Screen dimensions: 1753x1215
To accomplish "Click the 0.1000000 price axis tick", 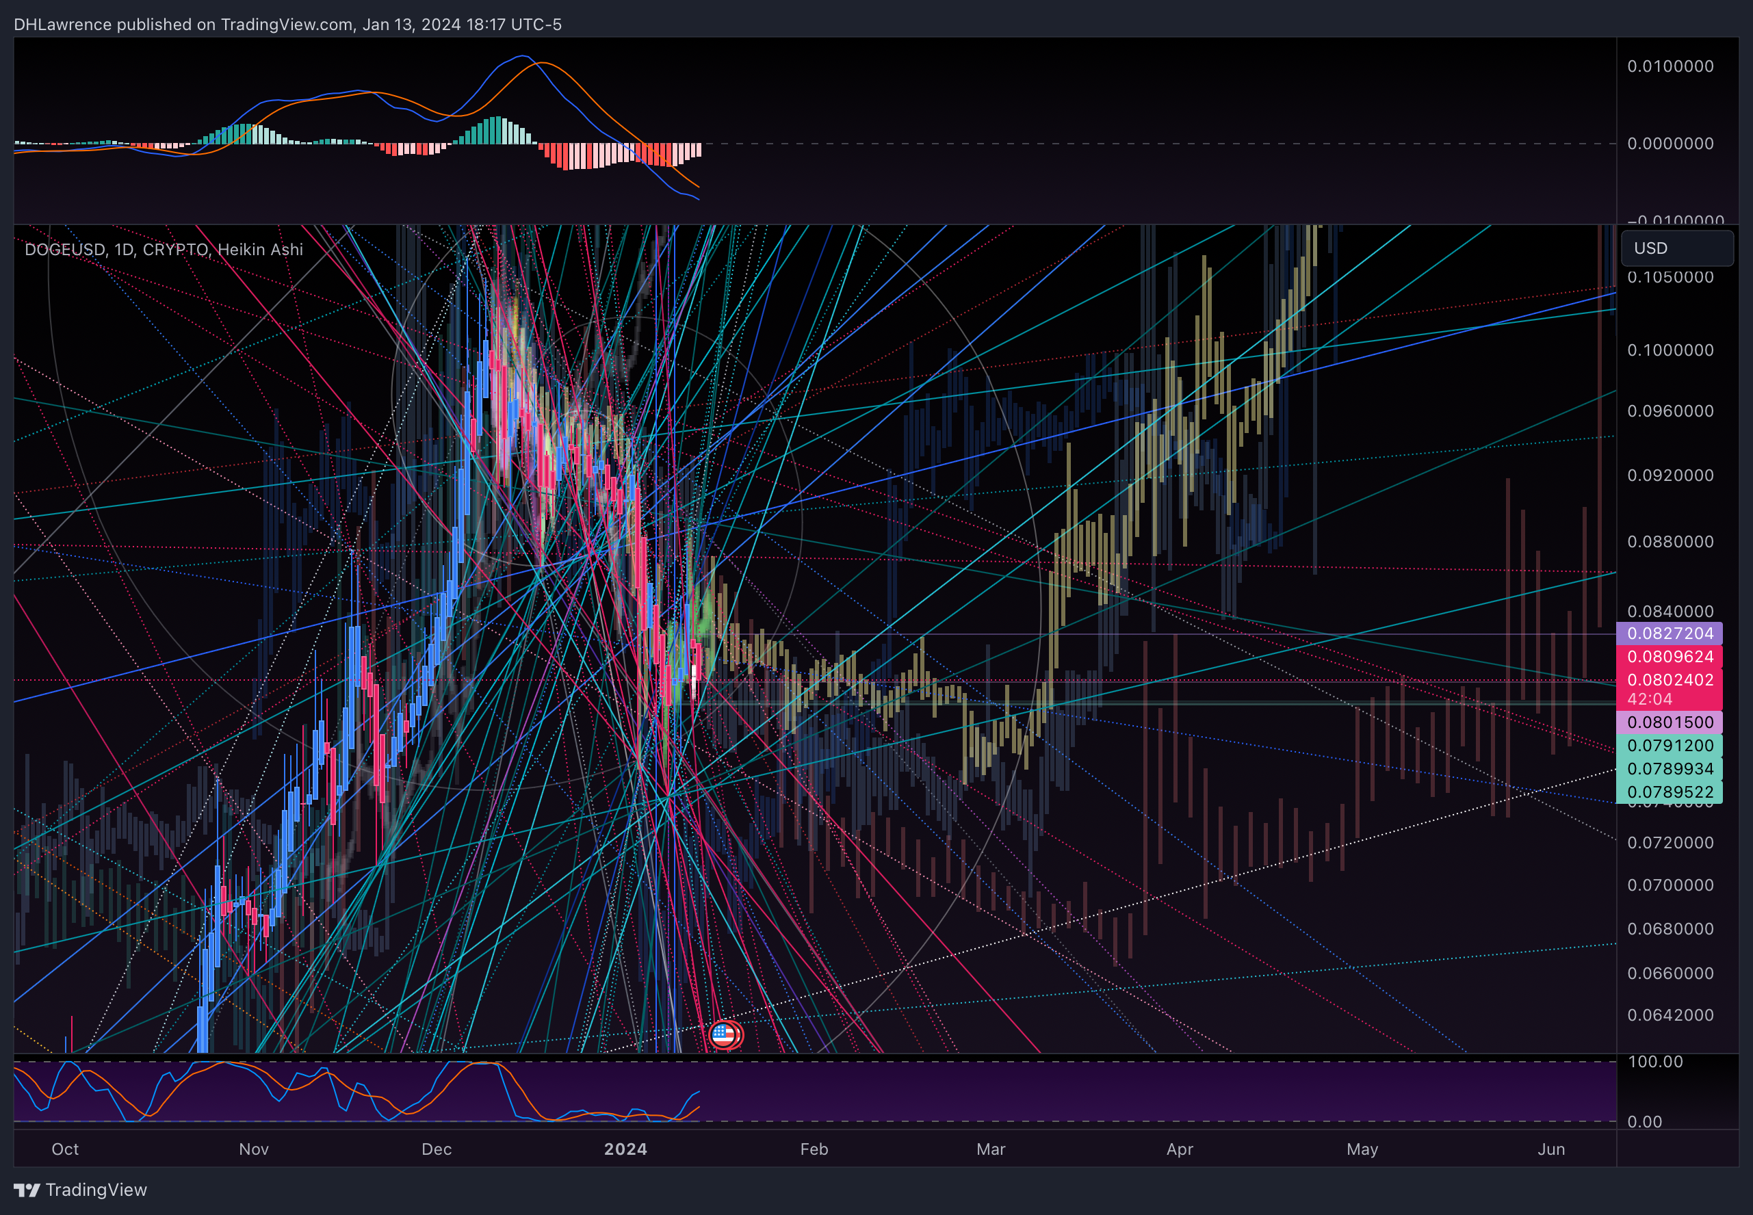I will (1670, 350).
